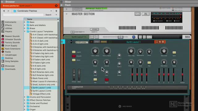Expand the Guitar and Plucked folder
The image size is (198, 111).
click(x=25, y=103)
